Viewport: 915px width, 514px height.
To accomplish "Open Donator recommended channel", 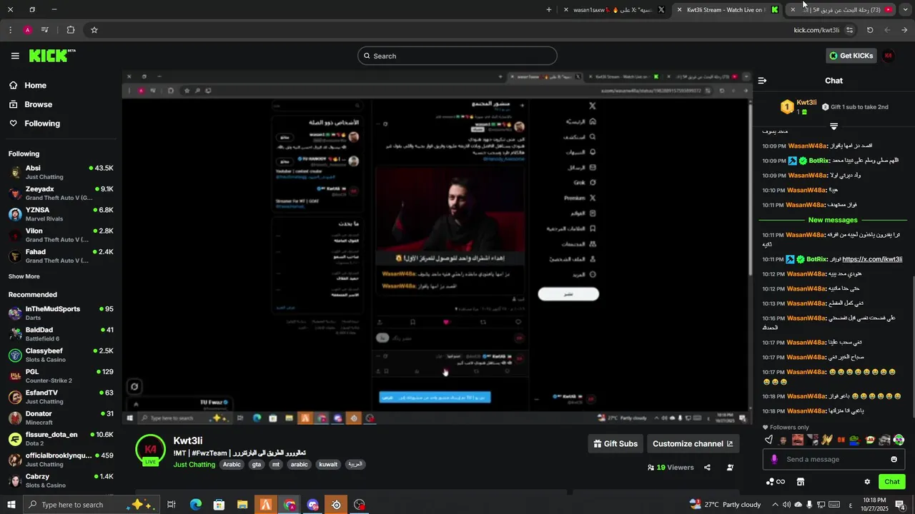I will point(61,418).
